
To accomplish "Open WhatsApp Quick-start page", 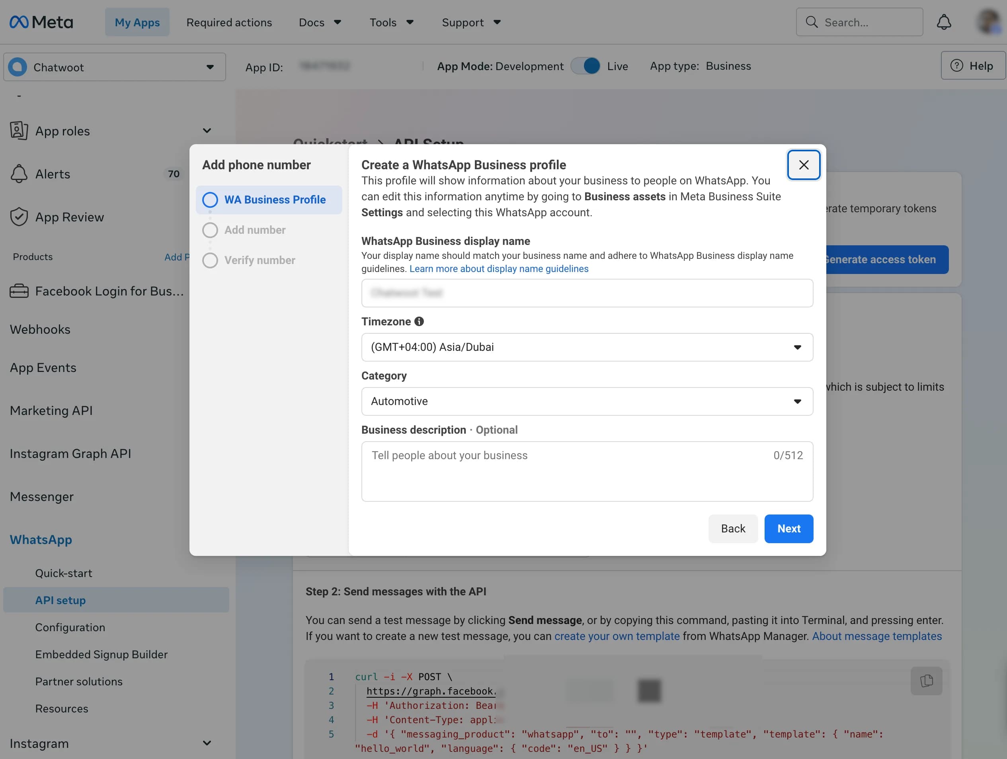I will [64, 573].
